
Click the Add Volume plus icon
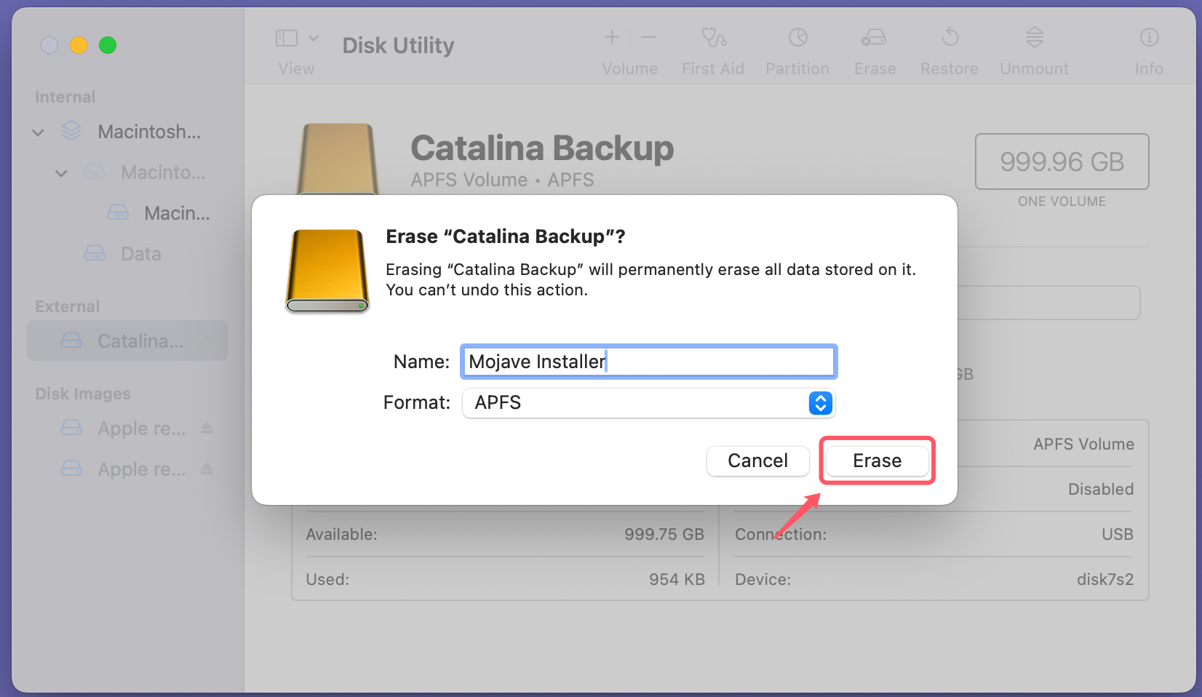pyautogui.click(x=611, y=38)
